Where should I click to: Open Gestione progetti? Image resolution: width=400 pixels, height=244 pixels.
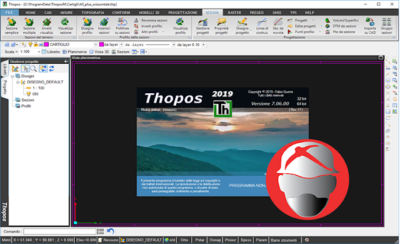pyautogui.click(x=202, y=26)
